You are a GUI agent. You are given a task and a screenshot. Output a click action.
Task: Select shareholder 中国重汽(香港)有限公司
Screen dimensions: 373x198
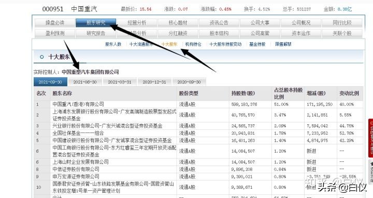point(78,104)
